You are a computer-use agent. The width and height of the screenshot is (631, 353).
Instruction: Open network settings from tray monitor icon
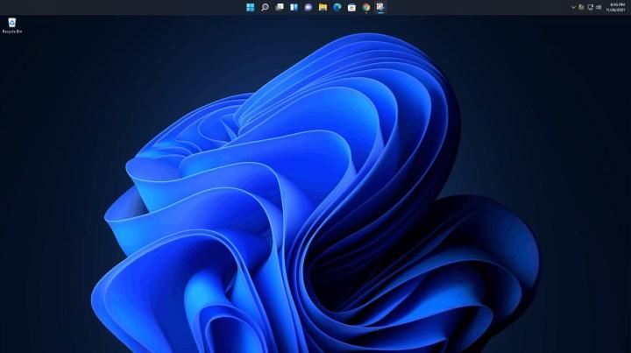(x=590, y=7)
